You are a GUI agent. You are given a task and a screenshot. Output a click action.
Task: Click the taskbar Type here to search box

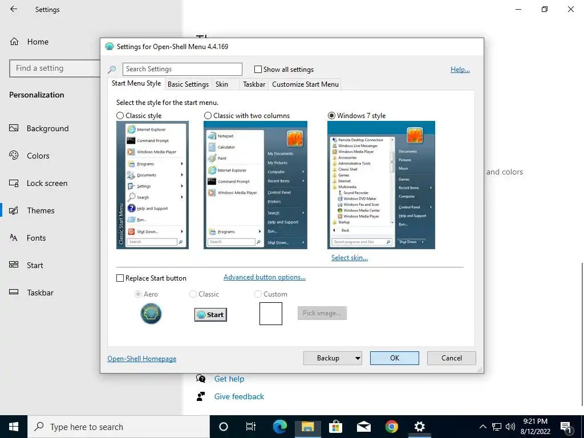(119, 427)
